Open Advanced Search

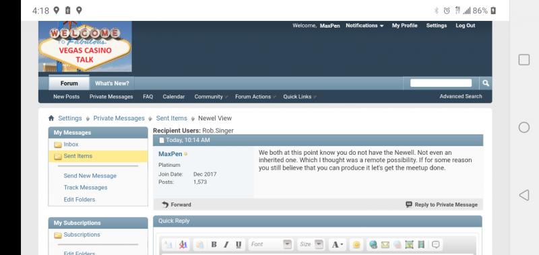461,96
